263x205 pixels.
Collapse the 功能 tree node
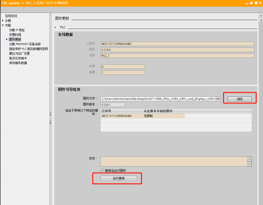click(x=3, y=25)
